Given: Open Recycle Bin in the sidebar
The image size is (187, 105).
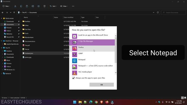Looking at the screenshot, I should pyautogui.click(x=10, y=37).
